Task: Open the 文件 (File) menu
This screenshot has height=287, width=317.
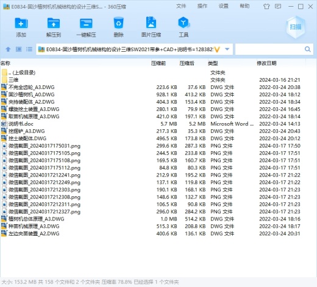Action: (x=181, y=6)
